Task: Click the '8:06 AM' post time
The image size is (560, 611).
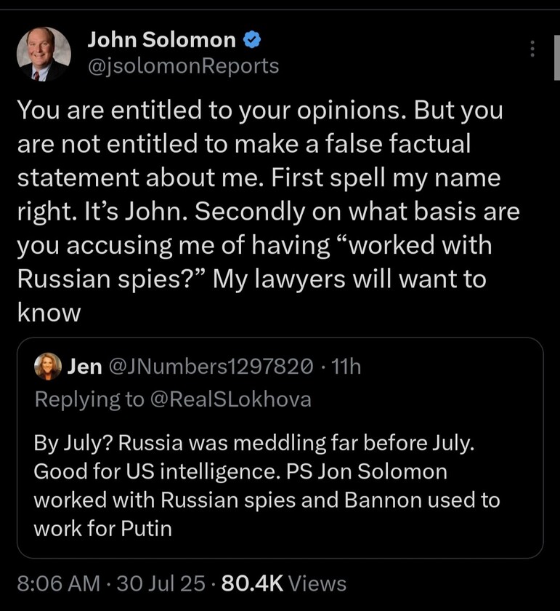Action: click(57, 583)
